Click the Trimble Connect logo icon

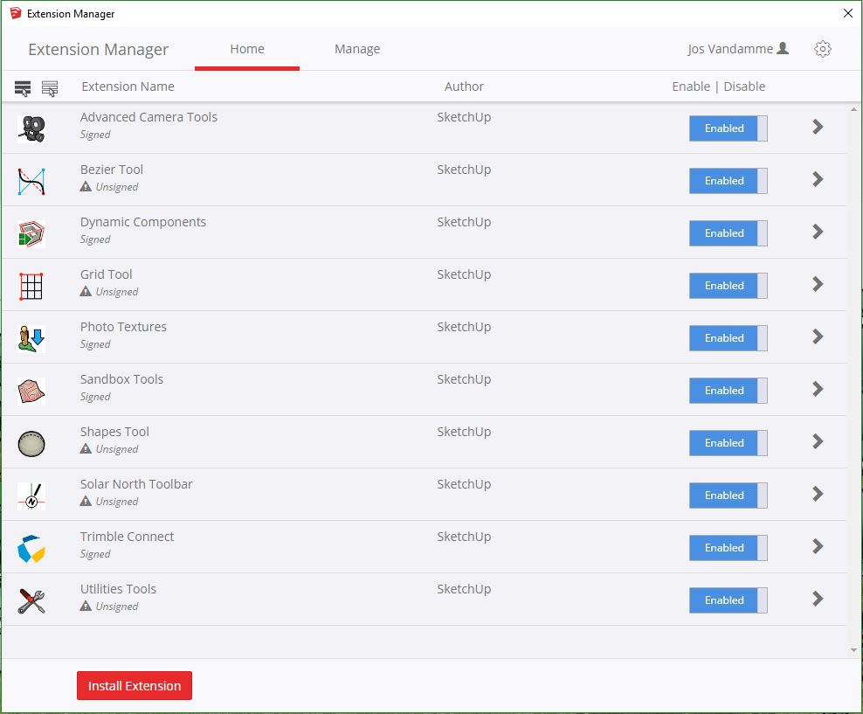(31, 549)
